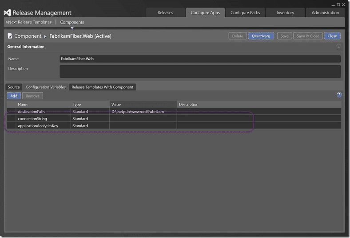Open vNext Release Templates link
Viewport: 350px width, 238px height.
29,22
